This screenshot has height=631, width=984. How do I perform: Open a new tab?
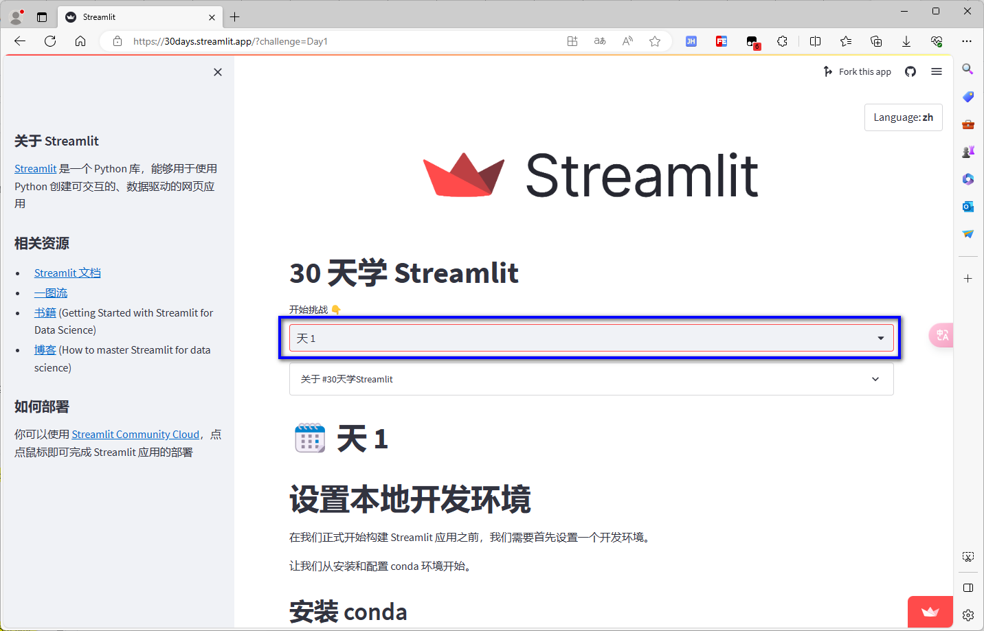click(x=235, y=17)
